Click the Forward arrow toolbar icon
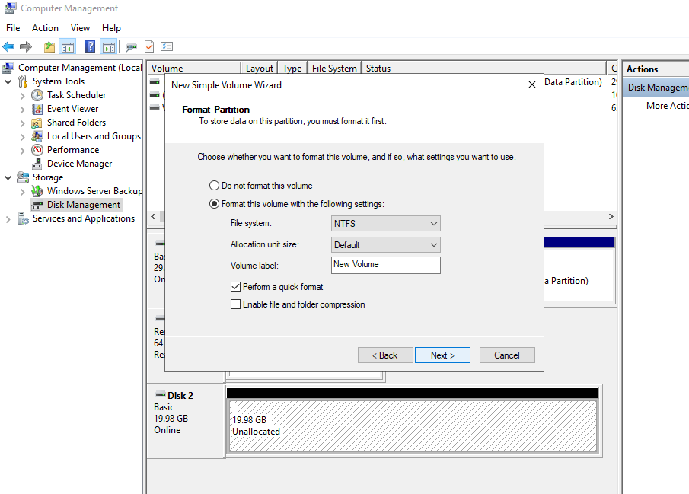 point(26,46)
